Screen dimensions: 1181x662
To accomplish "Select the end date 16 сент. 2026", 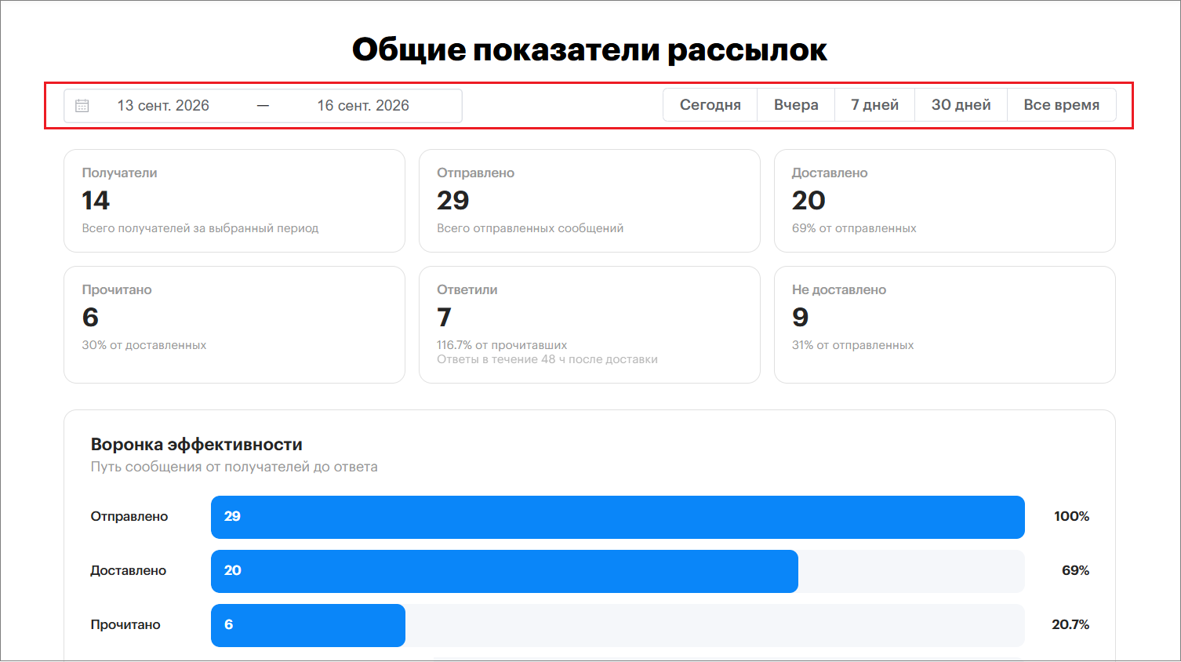I will (363, 106).
